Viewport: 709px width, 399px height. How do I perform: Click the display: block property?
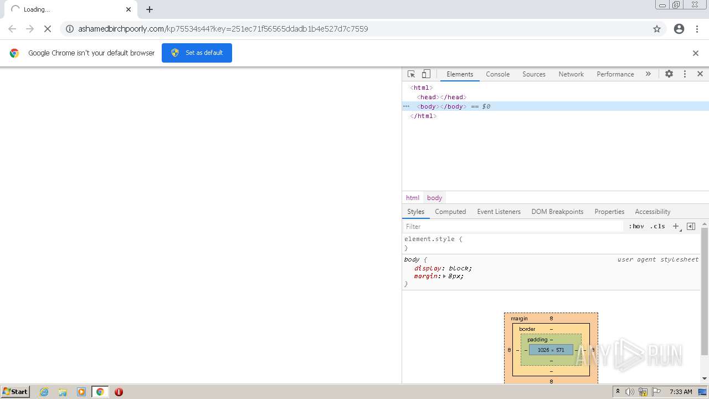point(443,268)
